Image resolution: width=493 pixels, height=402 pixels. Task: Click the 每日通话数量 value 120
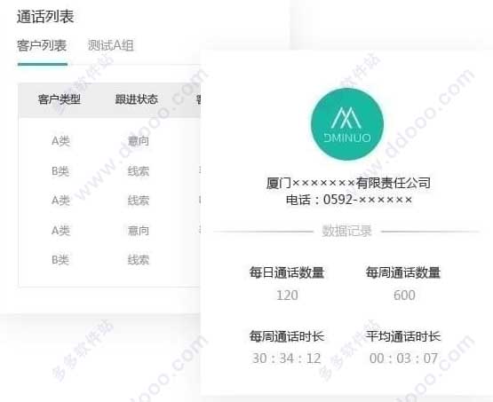[x=288, y=296]
